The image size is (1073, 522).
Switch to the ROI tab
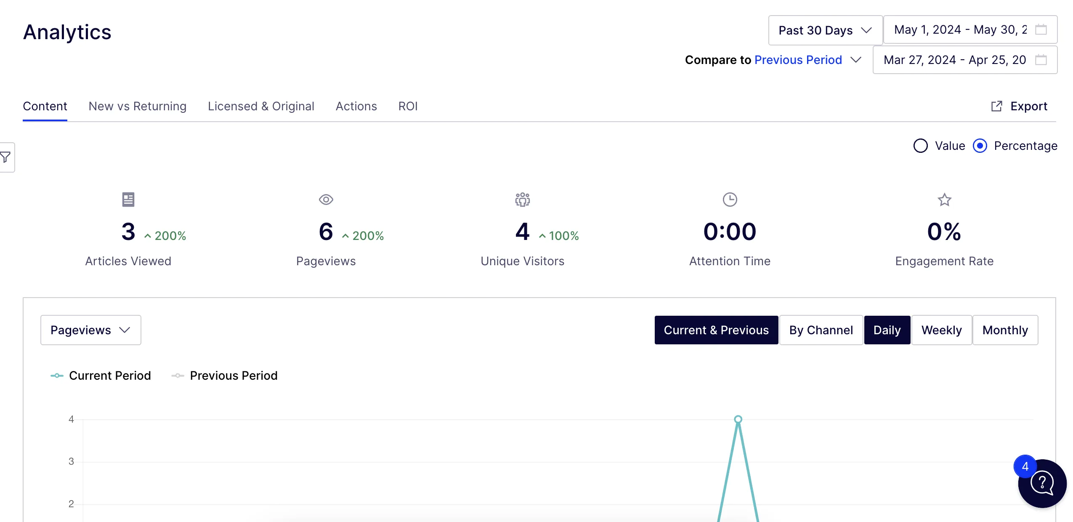pos(408,106)
